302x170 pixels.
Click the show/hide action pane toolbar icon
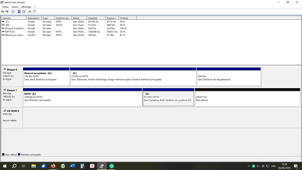click(24, 11)
